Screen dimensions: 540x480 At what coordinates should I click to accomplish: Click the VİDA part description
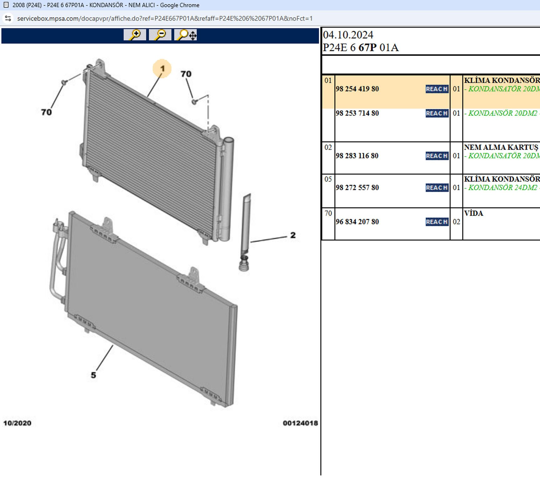[474, 213]
